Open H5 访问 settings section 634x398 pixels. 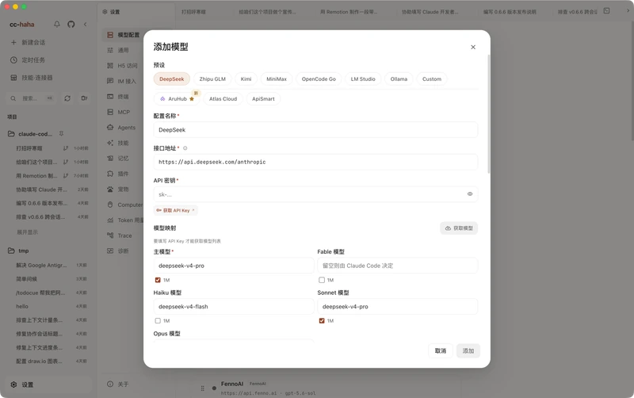click(x=123, y=66)
